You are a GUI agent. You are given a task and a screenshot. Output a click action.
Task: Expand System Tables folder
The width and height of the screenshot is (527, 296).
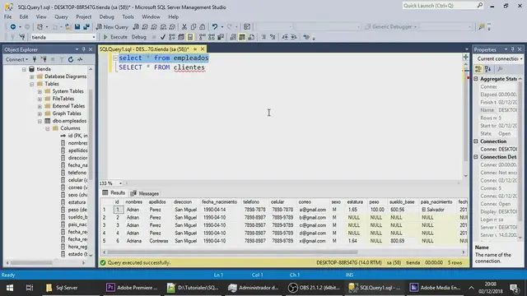[40, 91]
